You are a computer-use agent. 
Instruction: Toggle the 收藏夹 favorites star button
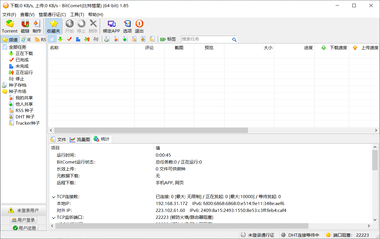54,26
